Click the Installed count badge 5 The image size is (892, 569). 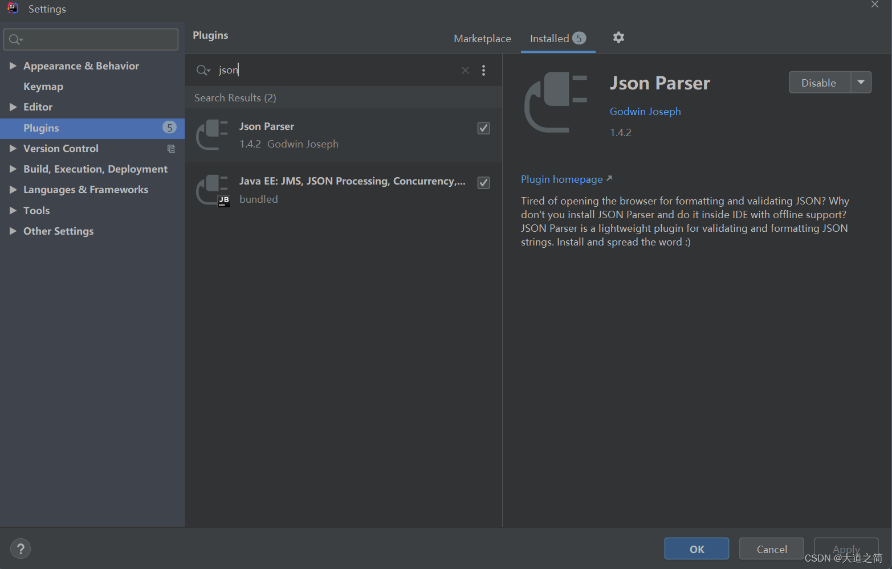point(579,38)
